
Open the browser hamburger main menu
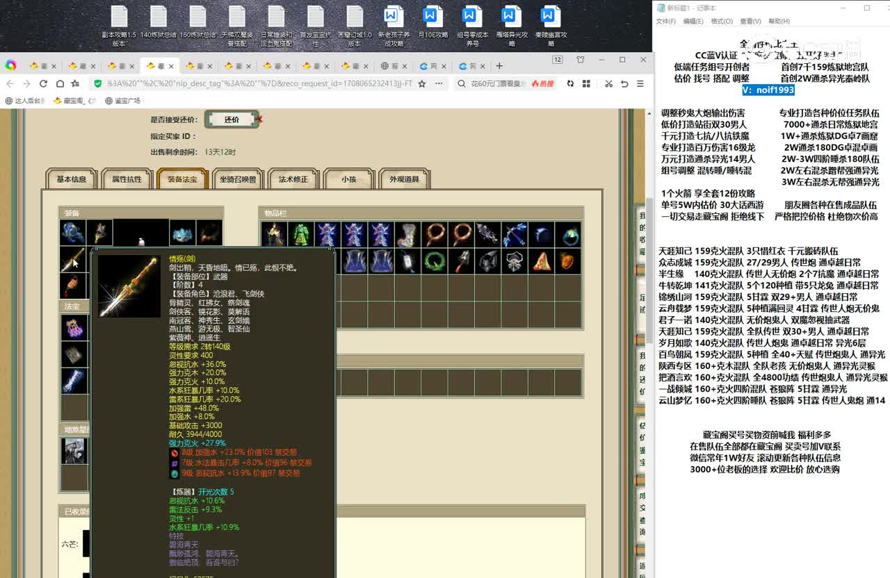640,83
